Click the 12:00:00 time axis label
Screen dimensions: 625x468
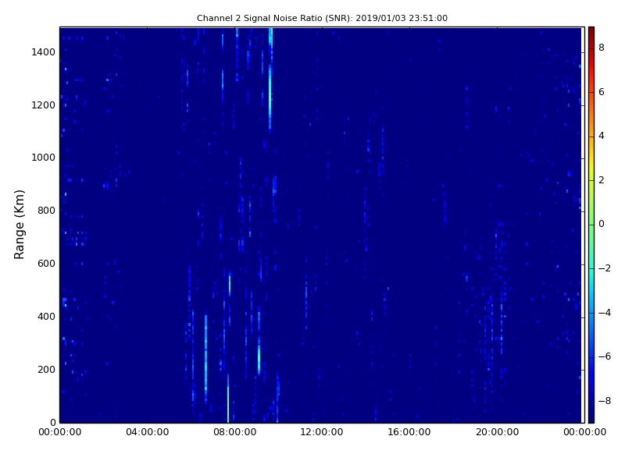click(322, 432)
